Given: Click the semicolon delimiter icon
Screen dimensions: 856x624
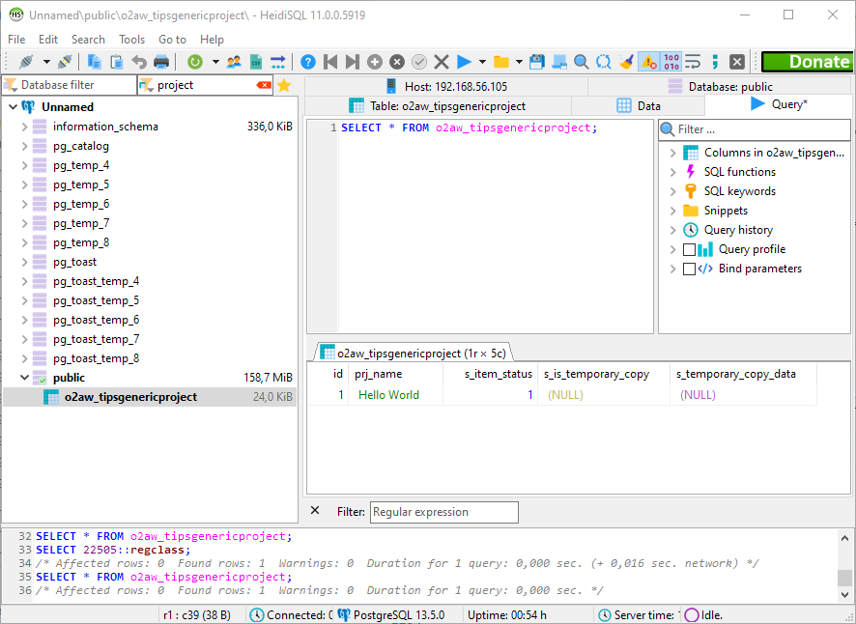Looking at the screenshot, I should pyautogui.click(x=715, y=62).
